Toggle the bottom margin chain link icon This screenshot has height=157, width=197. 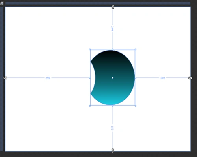113,151
